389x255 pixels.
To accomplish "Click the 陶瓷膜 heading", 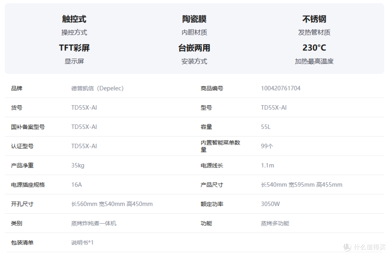I will click(x=194, y=19).
